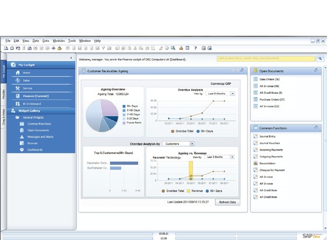This screenshot has height=240, width=327.
Task: Collapse the sidebar with the arrow button
Action: pyautogui.click(x=71, y=58)
